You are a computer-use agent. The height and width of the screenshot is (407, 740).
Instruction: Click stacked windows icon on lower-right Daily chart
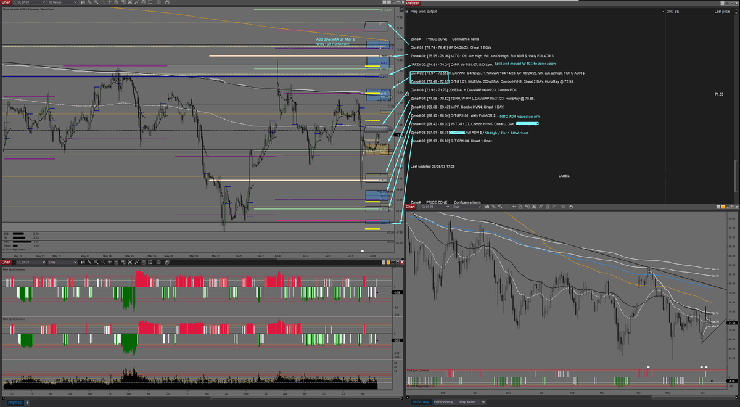point(571,207)
